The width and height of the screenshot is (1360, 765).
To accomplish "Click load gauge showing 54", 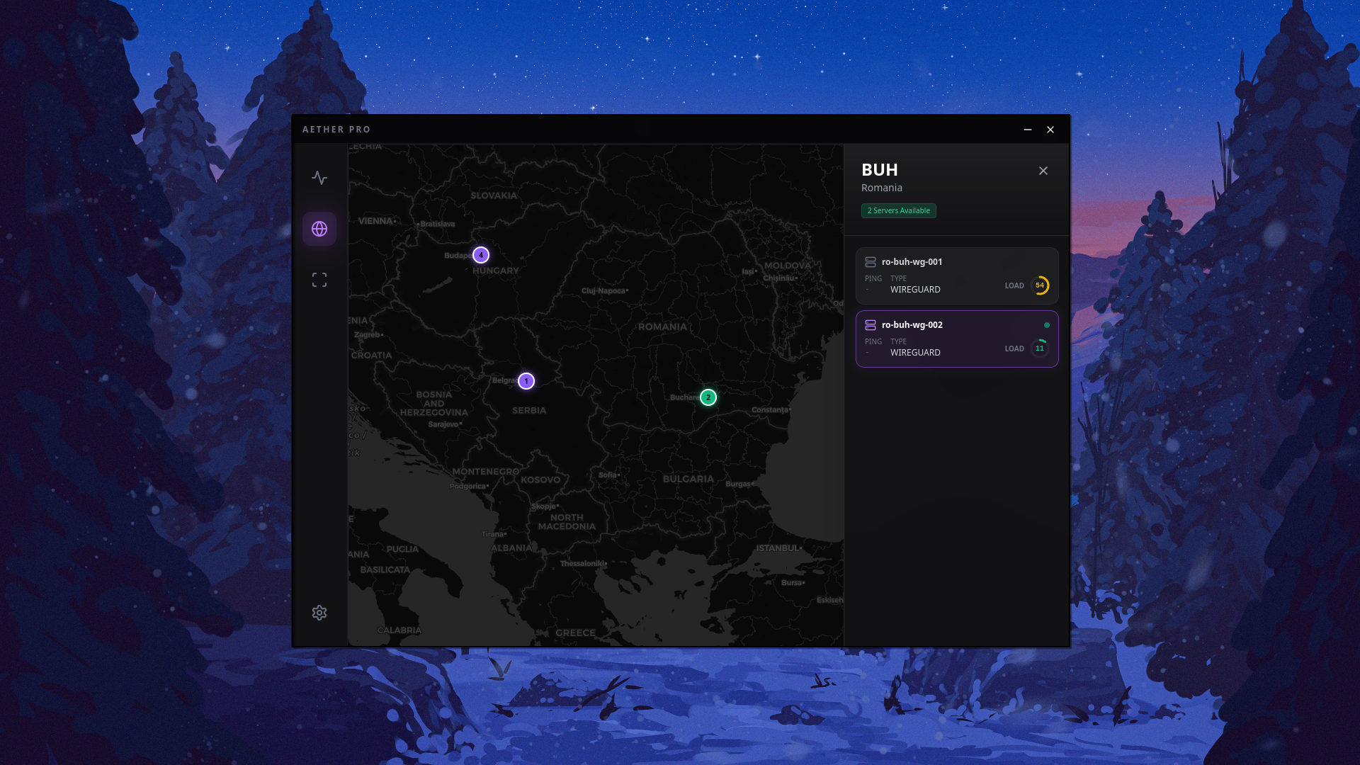I will 1040,285.
